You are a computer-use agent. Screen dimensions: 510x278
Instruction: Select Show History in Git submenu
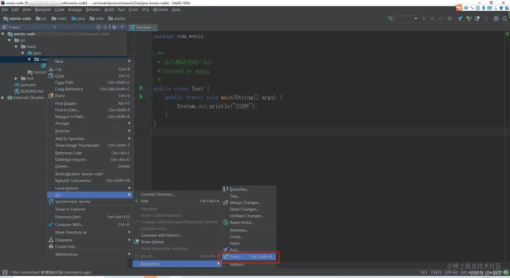pos(177,242)
